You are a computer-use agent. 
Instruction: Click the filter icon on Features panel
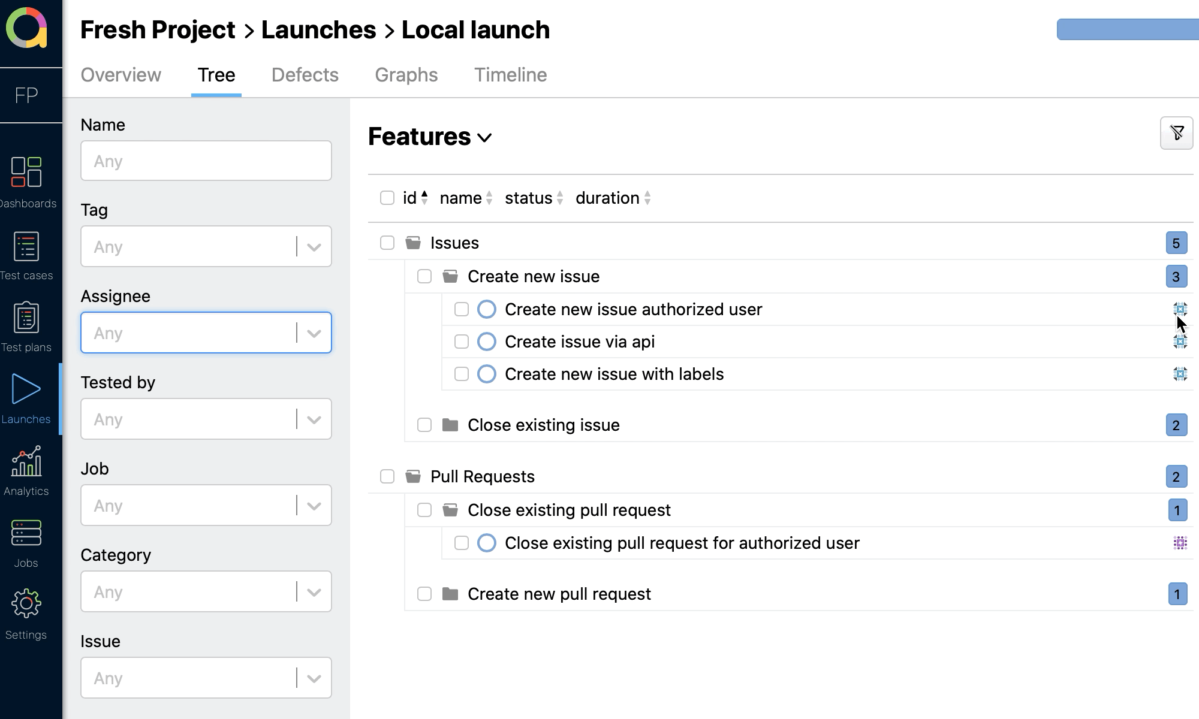[1177, 134]
